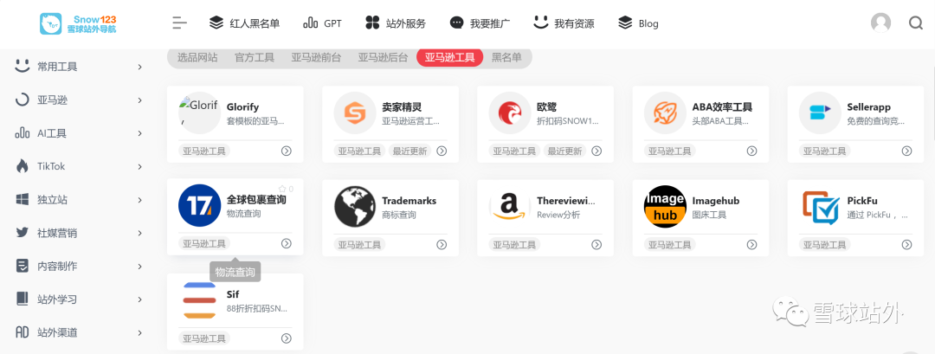
Task: Click go arrow on 全球包裹查询 card
Action: (287, 243)
